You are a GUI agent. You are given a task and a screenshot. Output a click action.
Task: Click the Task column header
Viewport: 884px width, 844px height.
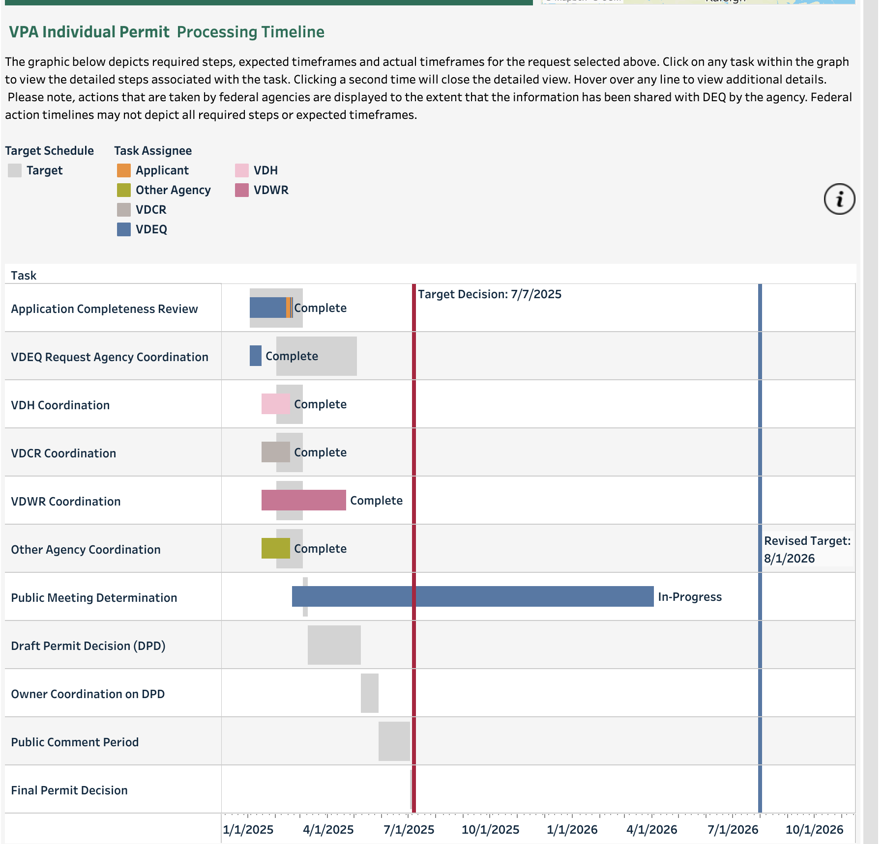click(25, 275)
